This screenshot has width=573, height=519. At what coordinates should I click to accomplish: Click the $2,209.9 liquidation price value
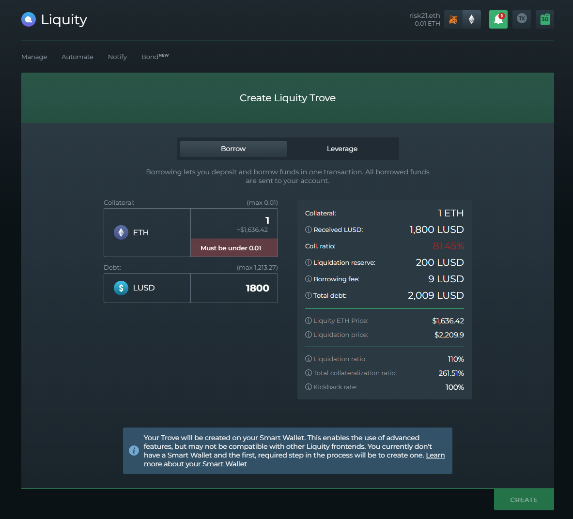point(449,335)
